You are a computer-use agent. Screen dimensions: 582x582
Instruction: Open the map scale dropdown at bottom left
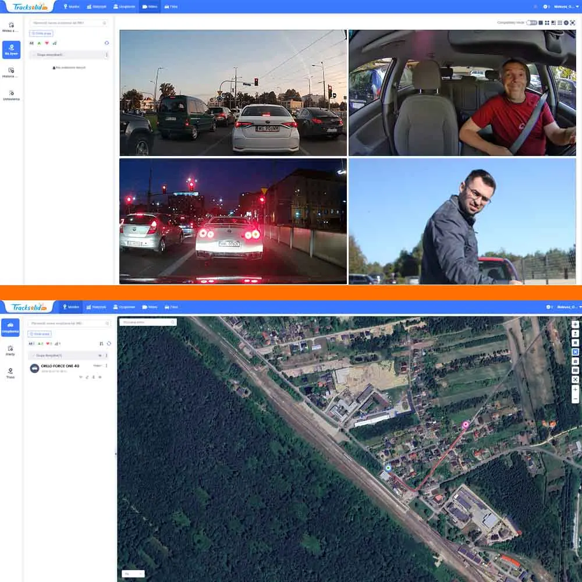pos(133,573)
